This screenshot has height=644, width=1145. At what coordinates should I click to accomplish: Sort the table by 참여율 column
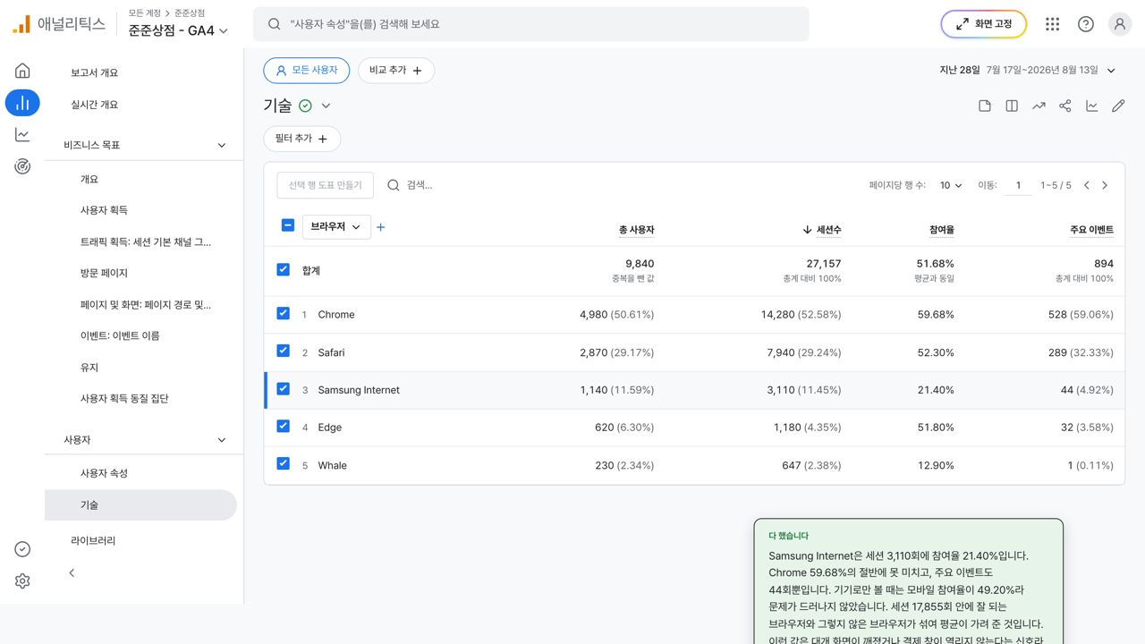tap(941, 230)
